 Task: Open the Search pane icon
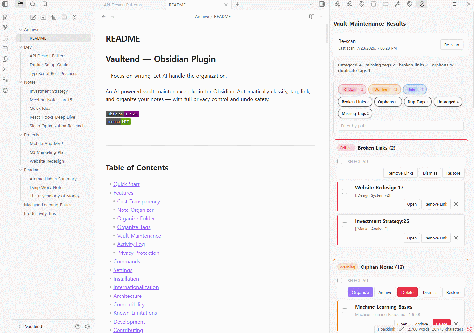click(33, 4)
